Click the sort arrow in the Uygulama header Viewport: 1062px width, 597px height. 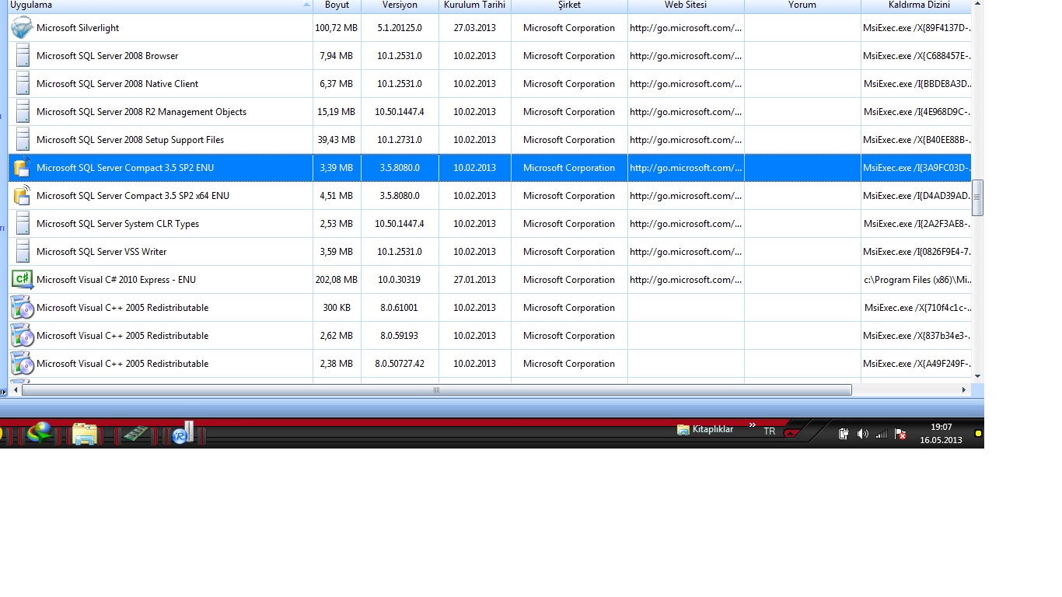[x=306, y=5]
